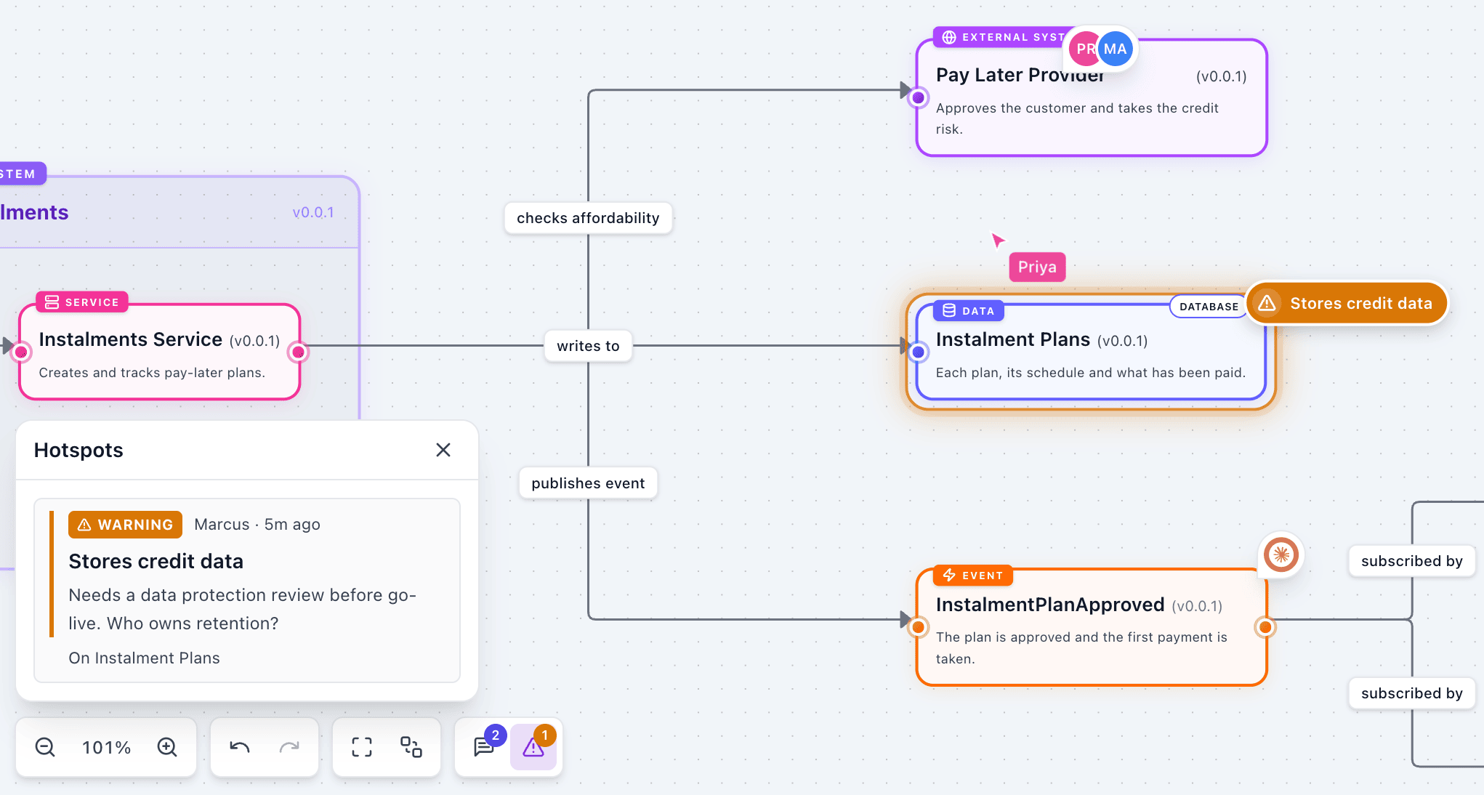Click Instalments Service left input handle
Screen dimensions: 1484x795
[x=21, y=352]
